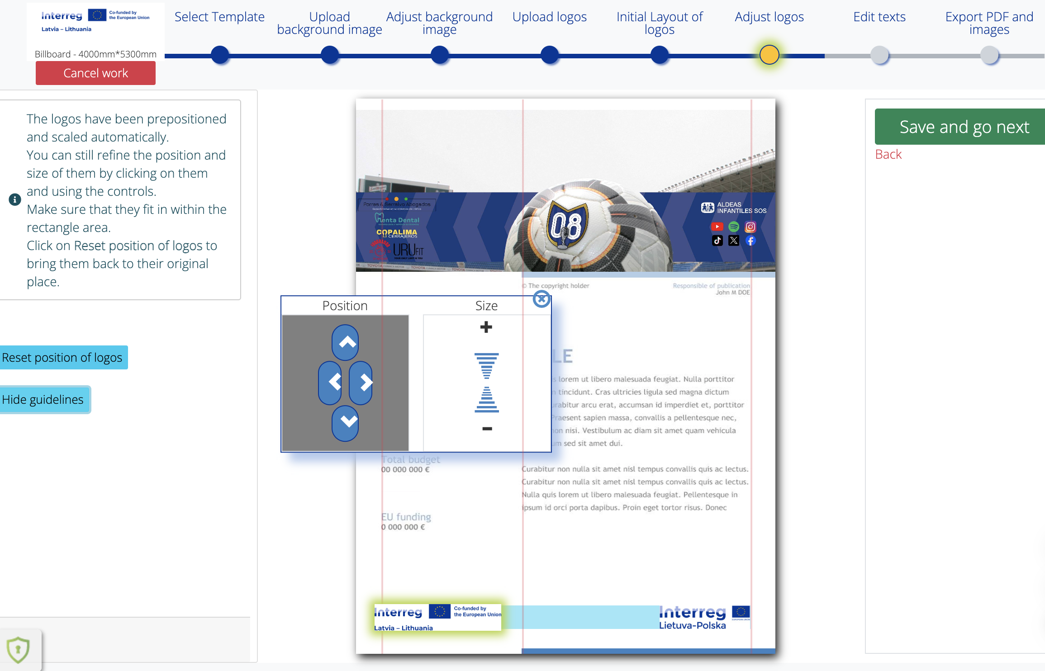Image resolution: width=1045 pixels, height=671 pixels.
Task: Click the EU funding text on poster
Action: [406, 517]
